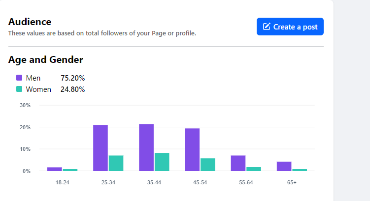Click the 24.80% women value
370x201 pixels.
tap(73, 89)
